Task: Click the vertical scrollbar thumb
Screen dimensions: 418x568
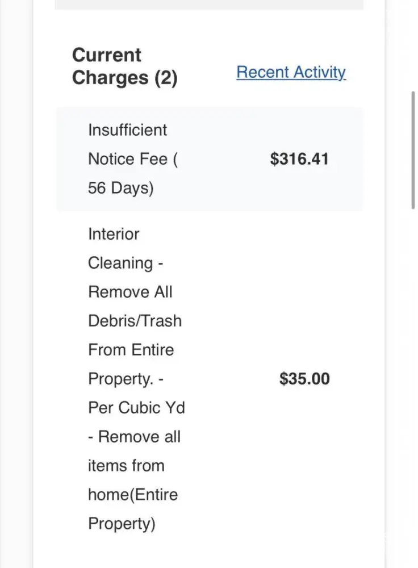Action: coord(413,150)
